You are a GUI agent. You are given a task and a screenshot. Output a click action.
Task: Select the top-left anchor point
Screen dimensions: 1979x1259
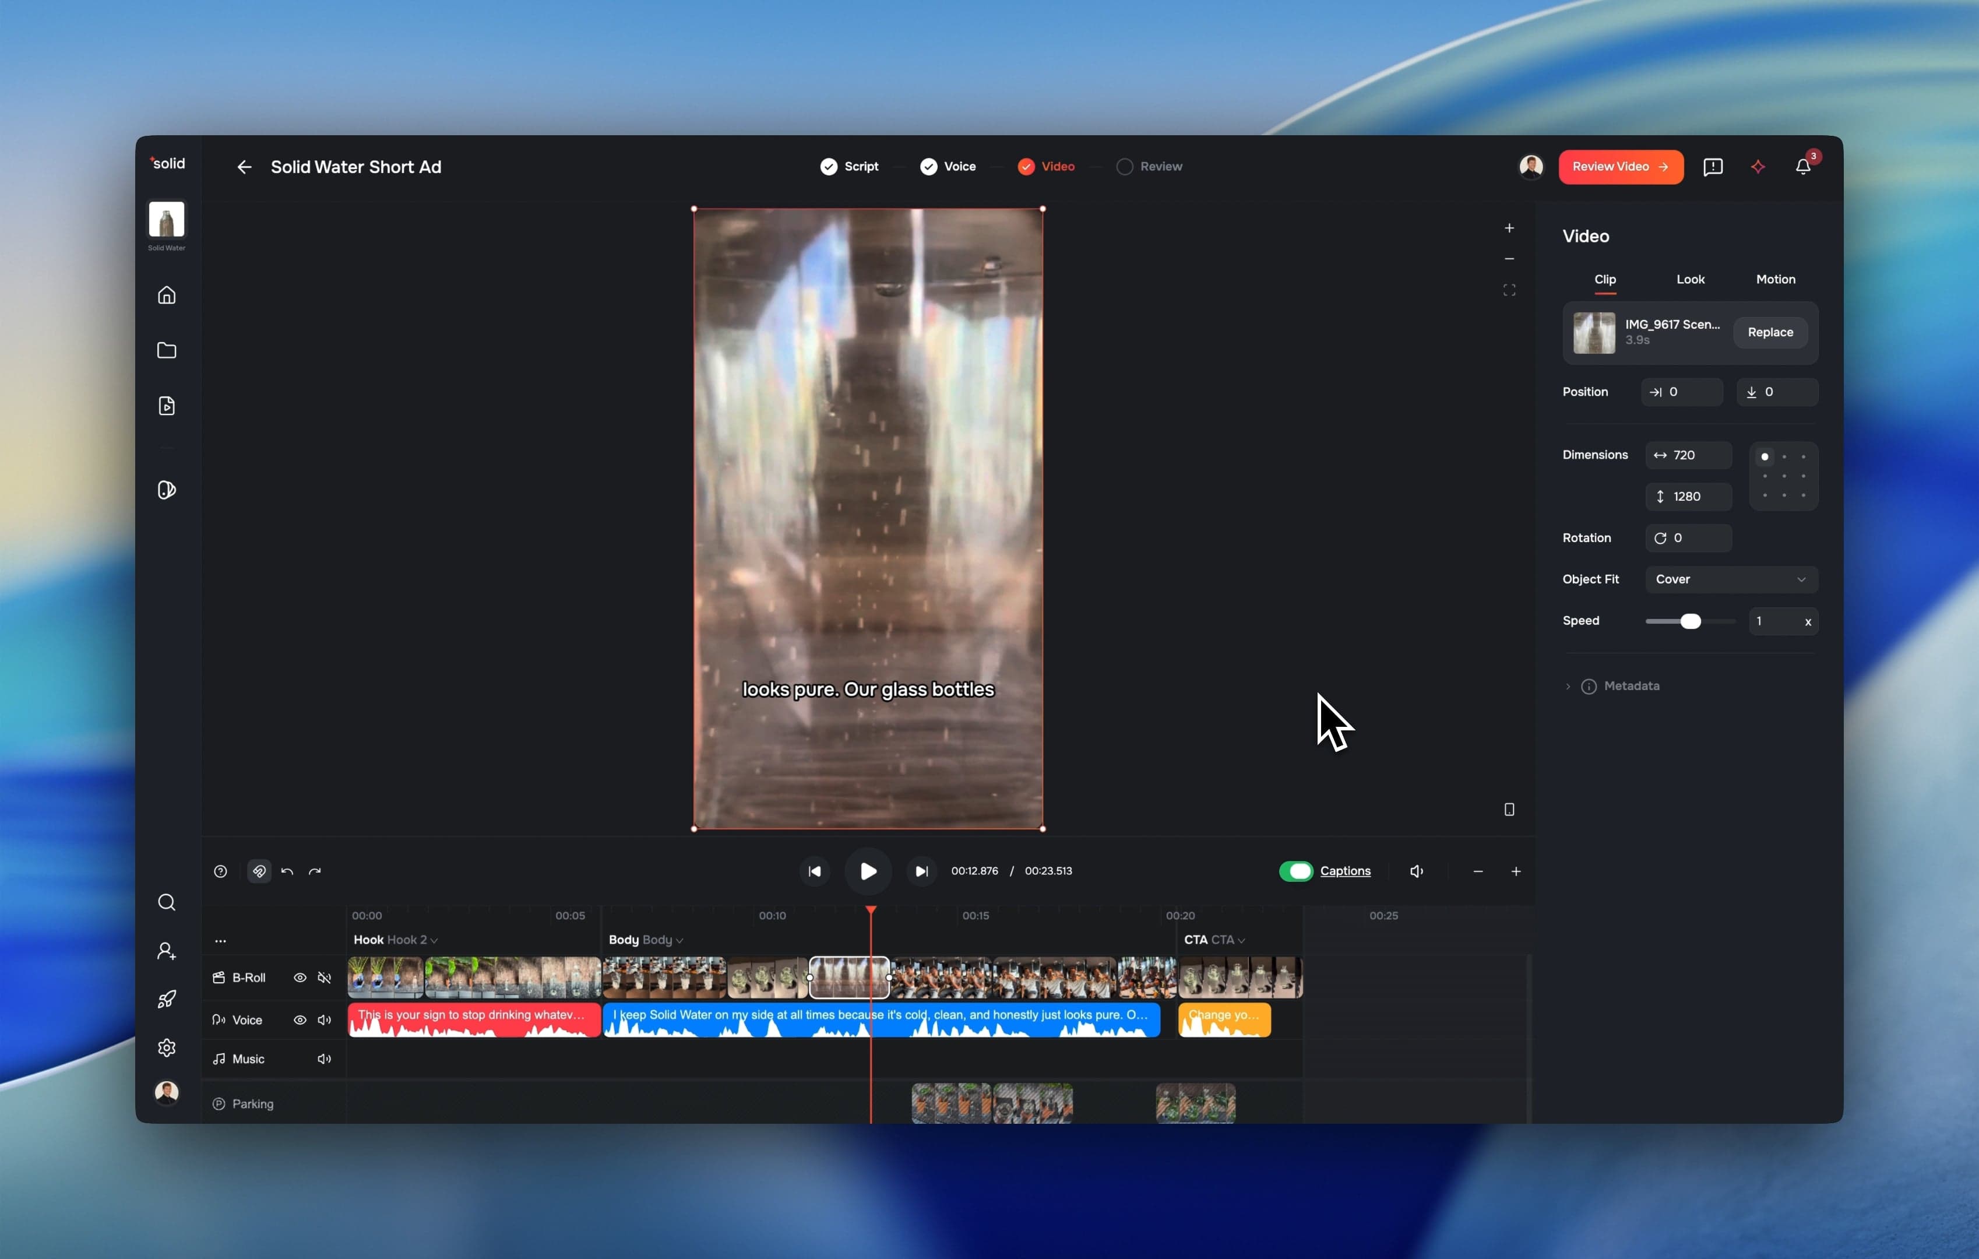click(x=1765, y=457)
